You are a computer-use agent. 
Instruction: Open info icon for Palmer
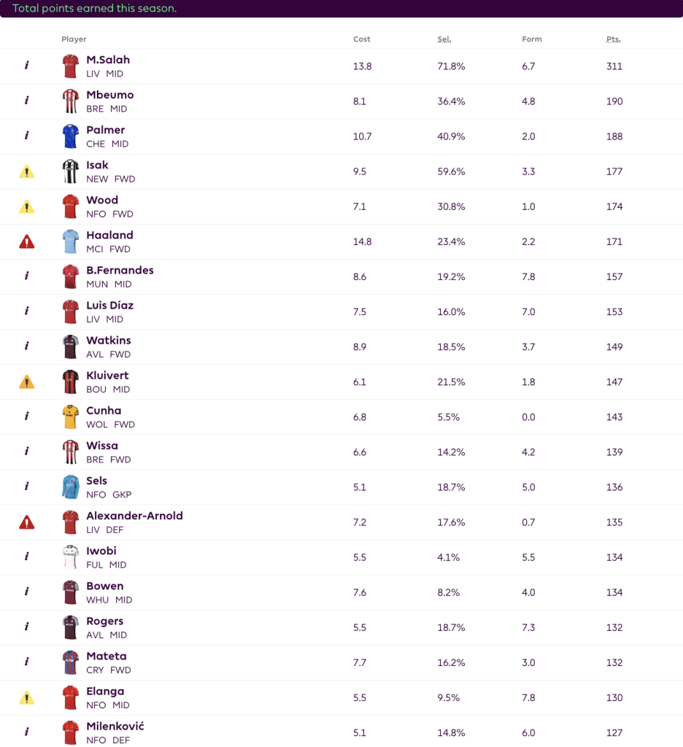27,136
